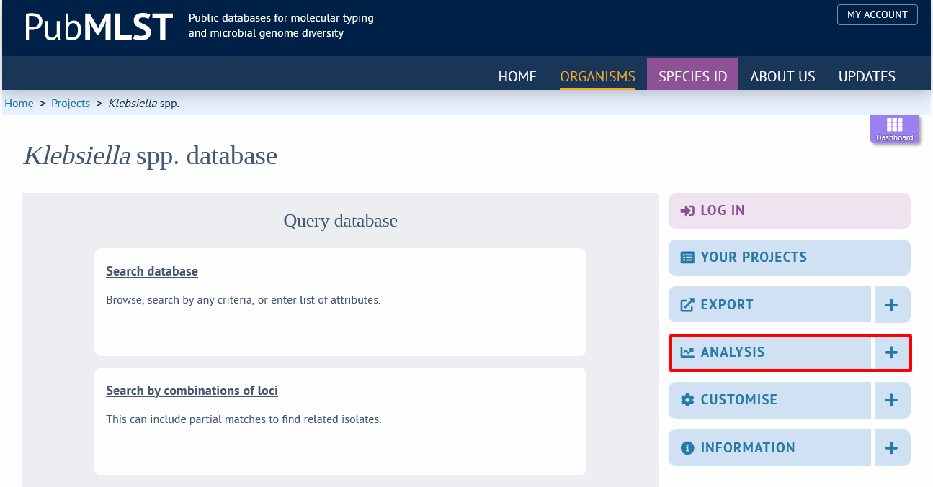
Task: Expand the Information section plus button
Action: click(892, 447)
